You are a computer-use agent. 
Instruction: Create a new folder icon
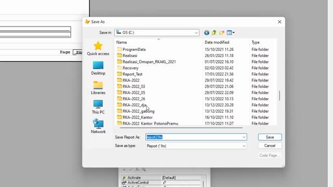222,33
